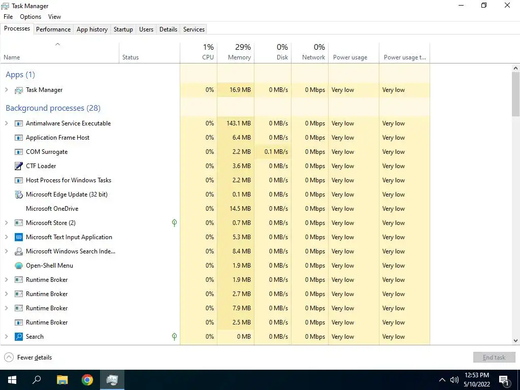Open the Windows Start menu
Viewport: 520px width, 390px height.
click(12, 380)
